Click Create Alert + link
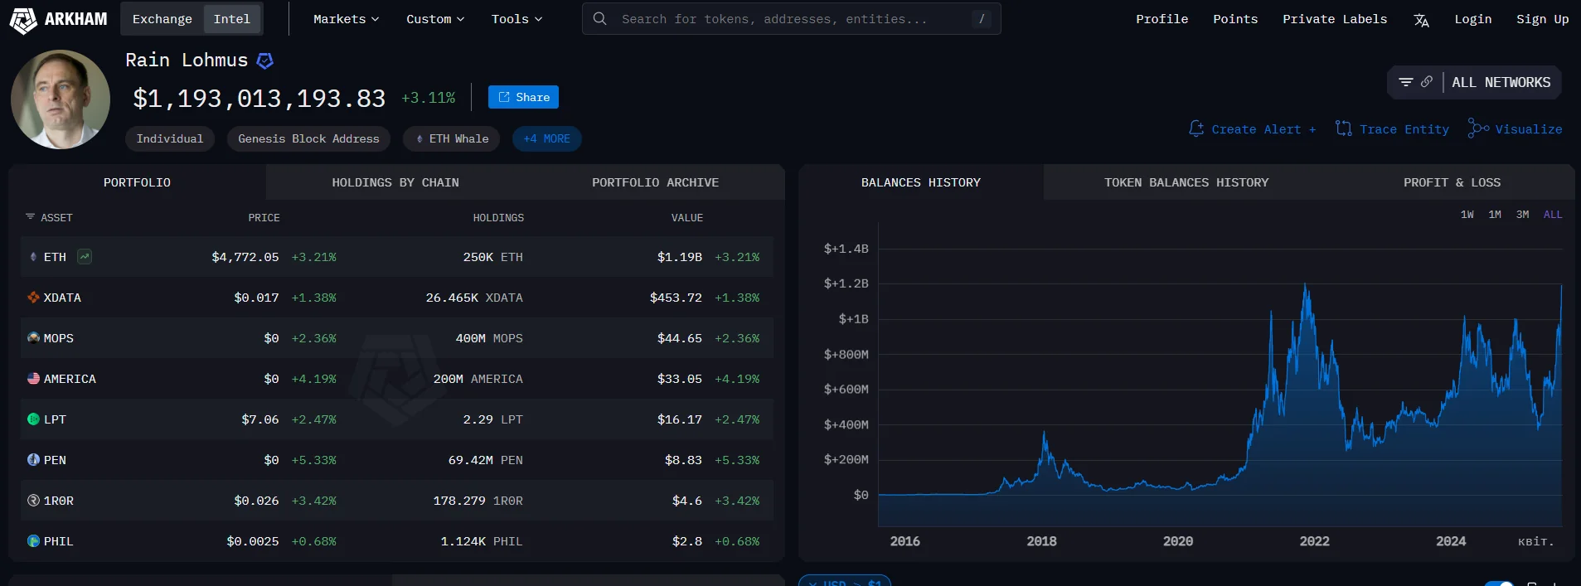1581x586 pixels. pos(1252,129)
